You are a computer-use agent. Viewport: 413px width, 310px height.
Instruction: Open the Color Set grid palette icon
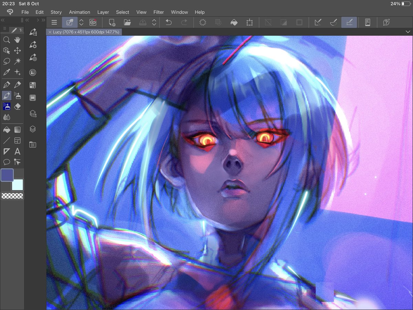click(33, 85)
